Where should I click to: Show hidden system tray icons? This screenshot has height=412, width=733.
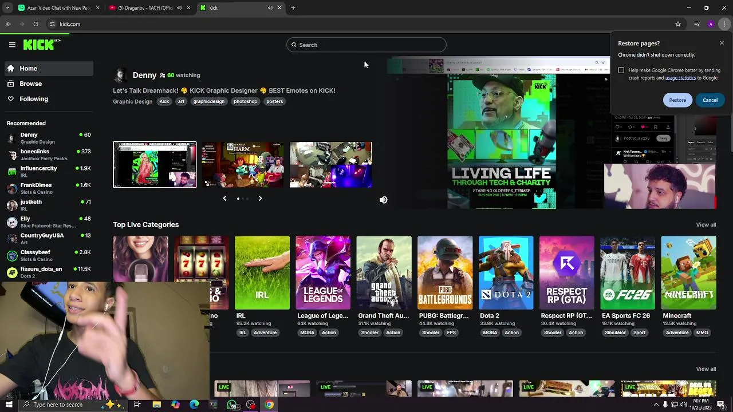[656, 405]
